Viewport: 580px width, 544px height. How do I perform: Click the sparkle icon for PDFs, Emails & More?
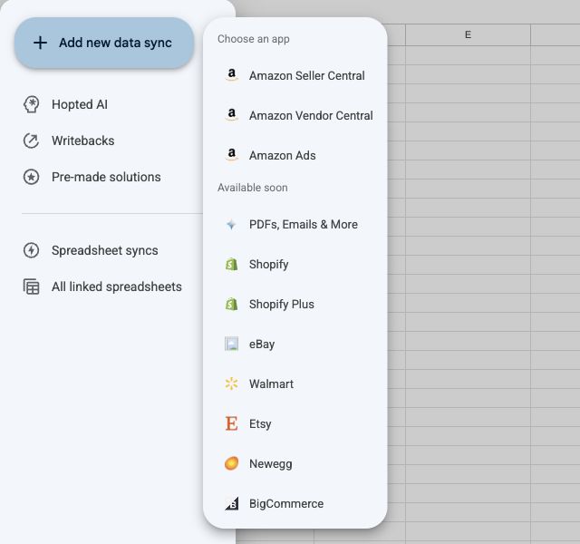tap(232, 225)
